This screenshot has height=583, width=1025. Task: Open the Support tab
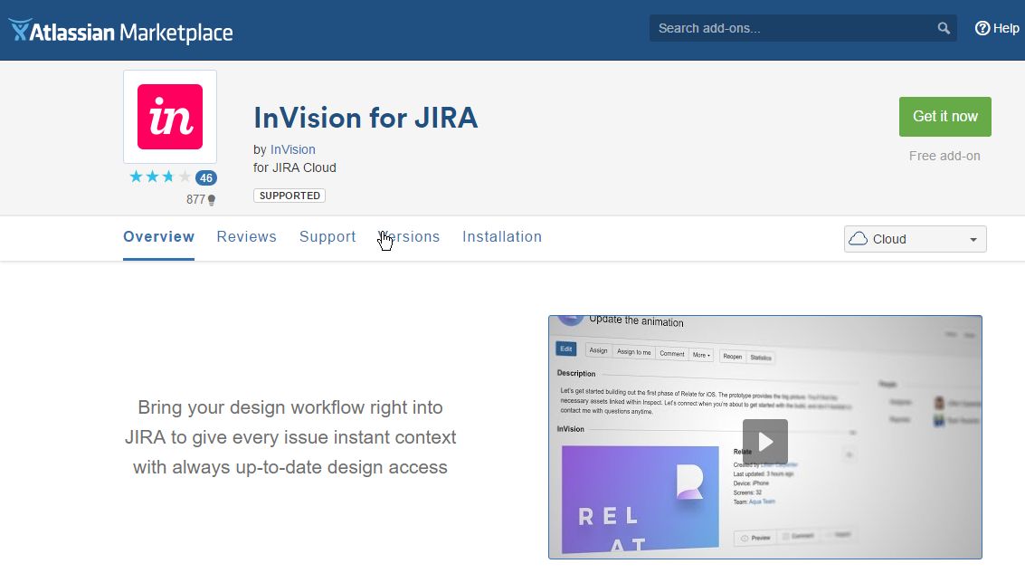(327, 237)
